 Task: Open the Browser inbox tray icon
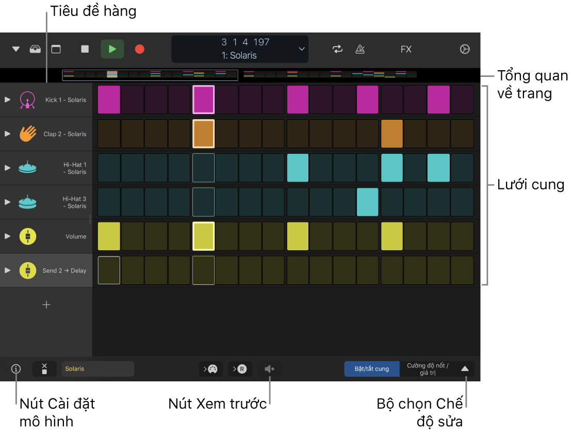(35, 49)
